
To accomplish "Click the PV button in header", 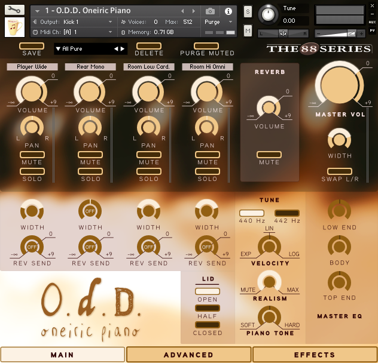I will coord(372,30).
